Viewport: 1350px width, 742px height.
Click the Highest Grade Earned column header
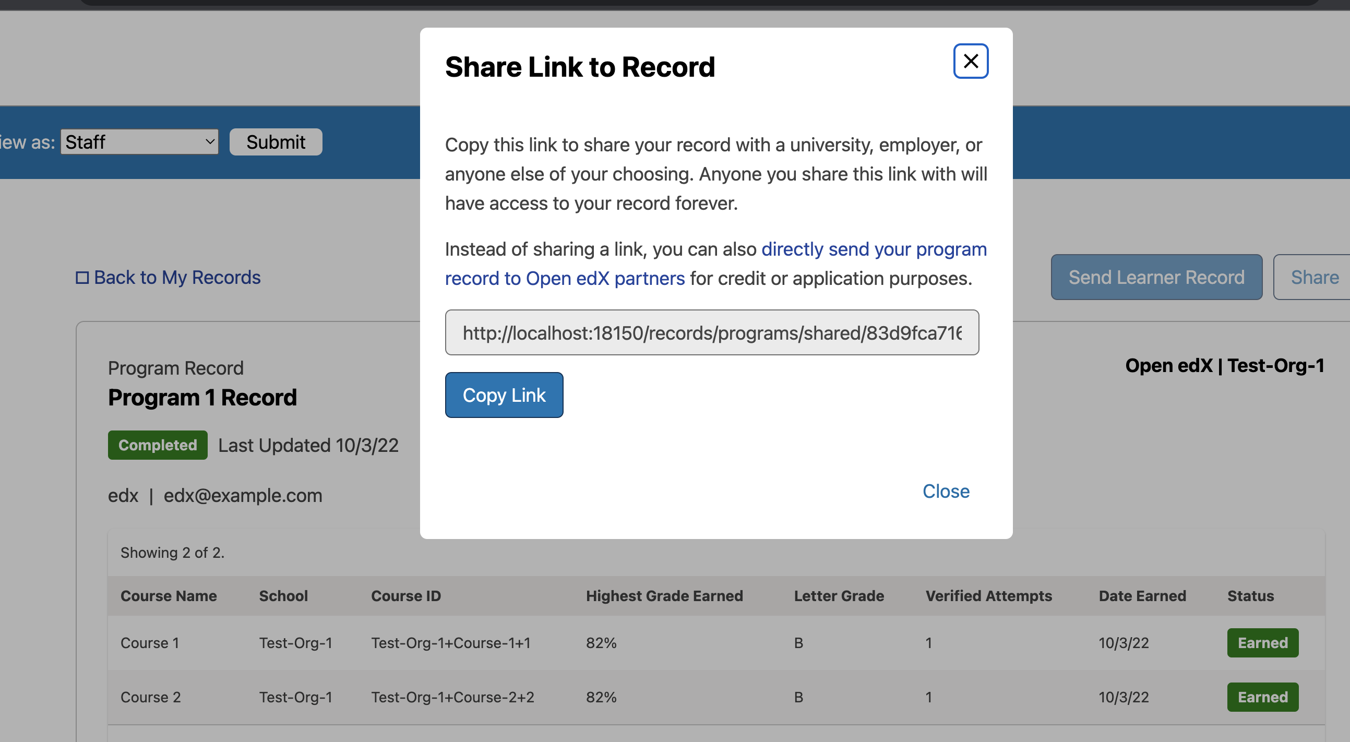(x=664, y=596)
